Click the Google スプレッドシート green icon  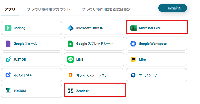pyautogui.click(x=71, y=44)
